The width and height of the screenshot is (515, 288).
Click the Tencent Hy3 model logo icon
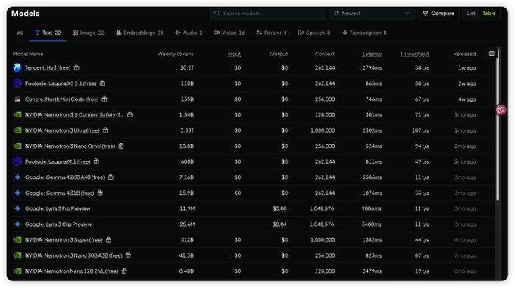pos(17,67)
